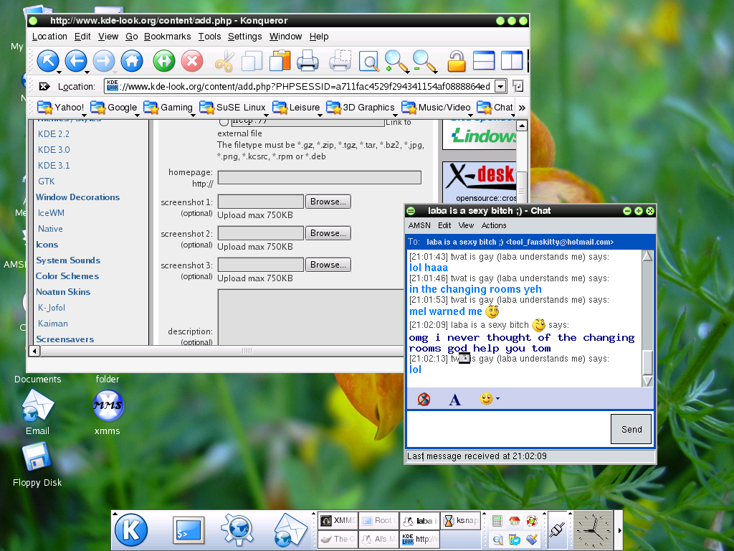
Task: Open the KDE 3.1 sidebar link
Action: 54,166
